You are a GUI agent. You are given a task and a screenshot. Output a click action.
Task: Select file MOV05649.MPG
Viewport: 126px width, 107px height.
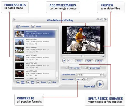(x=35, y=50)
